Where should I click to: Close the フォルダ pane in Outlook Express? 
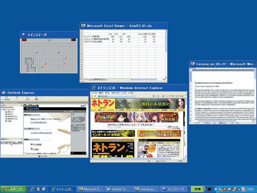click(x=22, y=105)
